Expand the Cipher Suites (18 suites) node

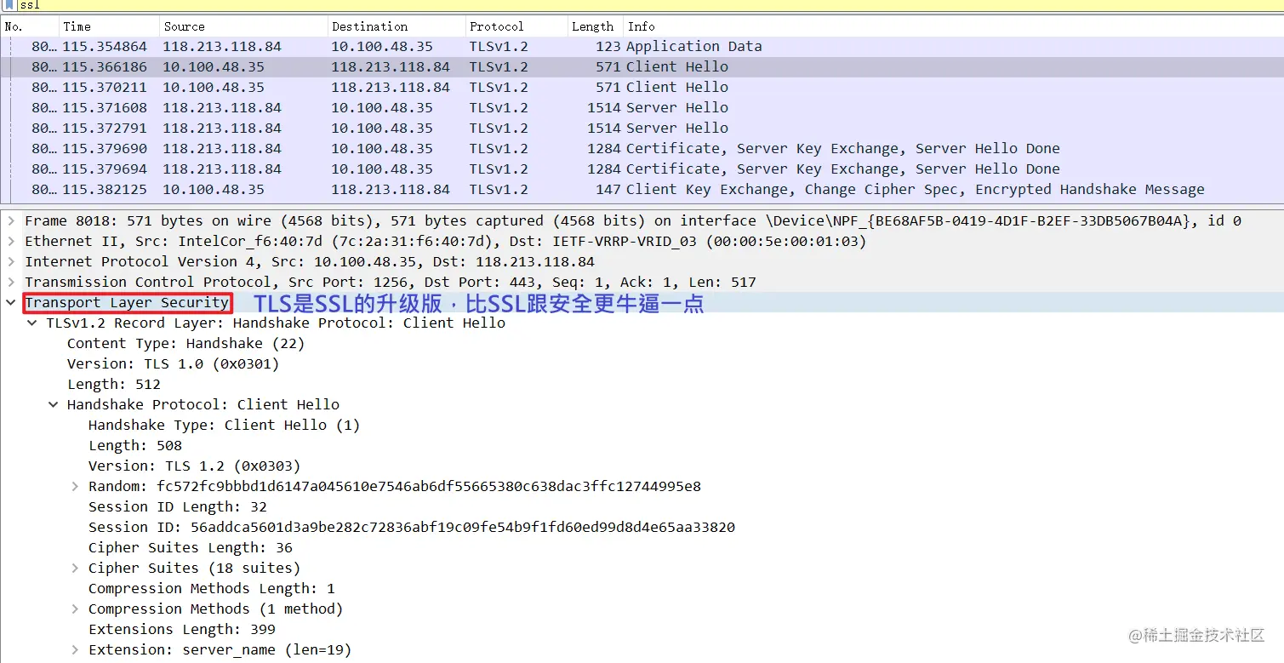click(x=75, y=569)
